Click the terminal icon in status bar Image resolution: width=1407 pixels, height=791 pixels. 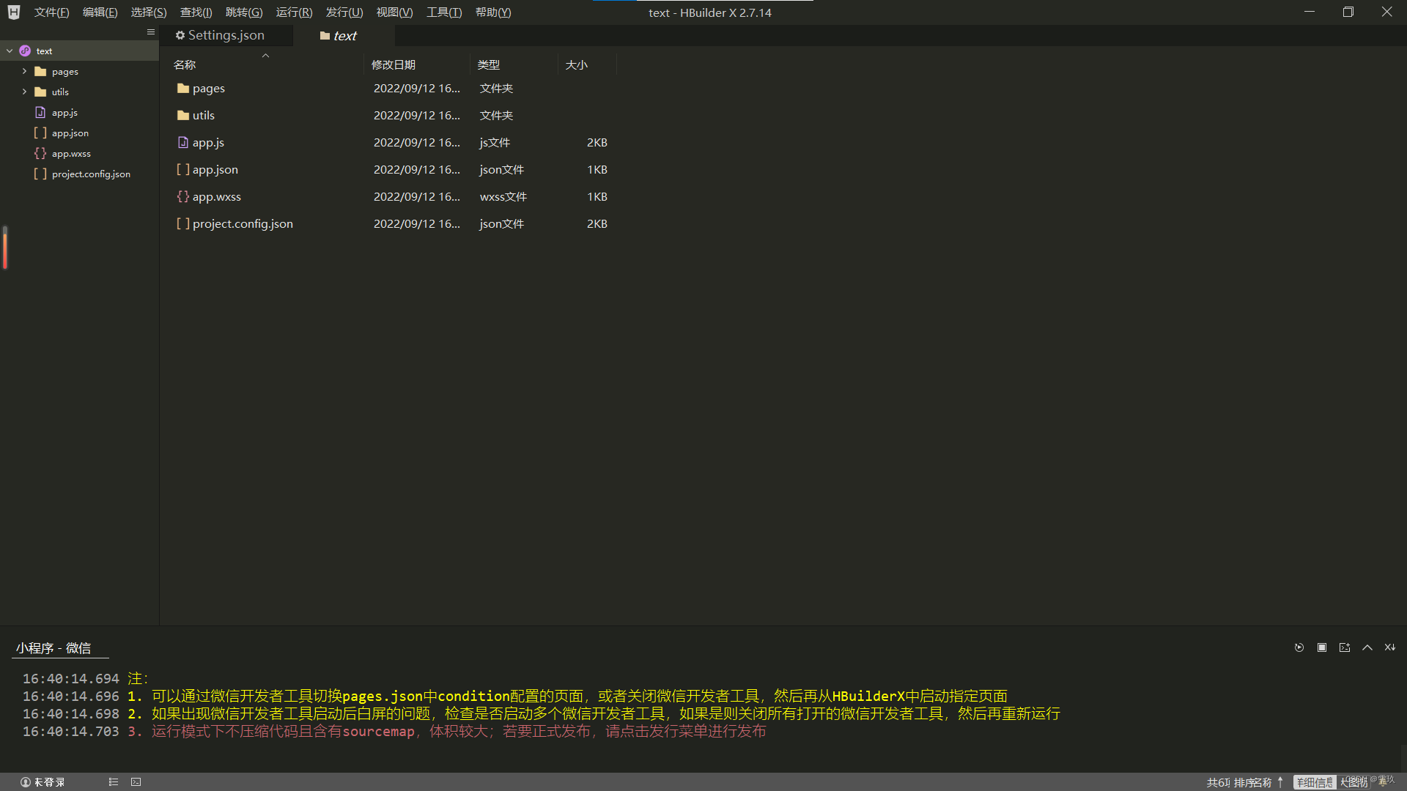point(136,782)
